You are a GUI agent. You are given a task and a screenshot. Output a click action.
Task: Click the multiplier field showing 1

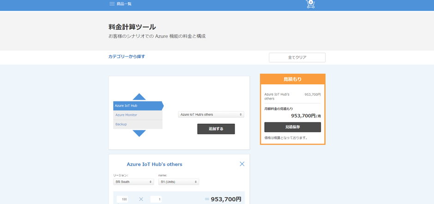[x=156, y=199]
